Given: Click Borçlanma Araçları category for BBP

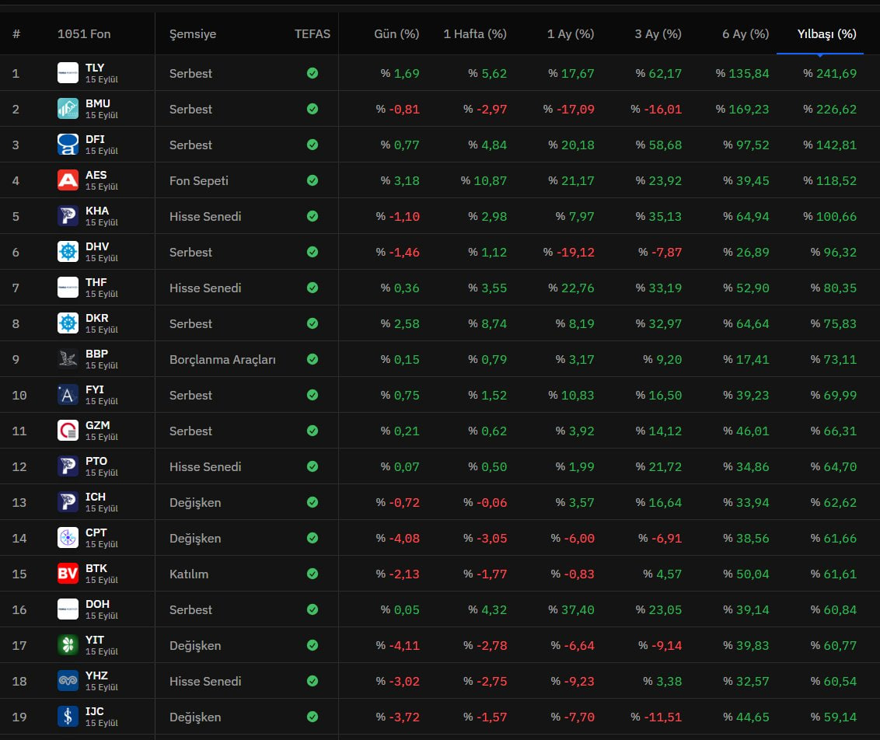Looking at the screenshot, I should point(222,360).
